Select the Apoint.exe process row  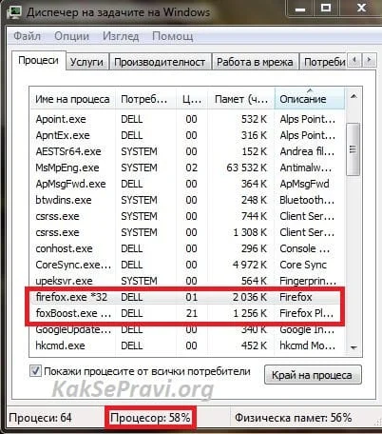(187, 119)
